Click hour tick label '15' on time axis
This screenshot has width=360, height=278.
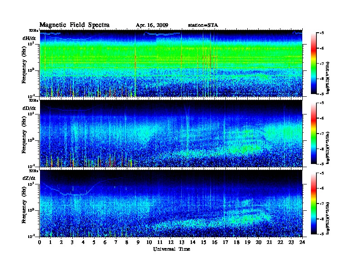(204, 242)
